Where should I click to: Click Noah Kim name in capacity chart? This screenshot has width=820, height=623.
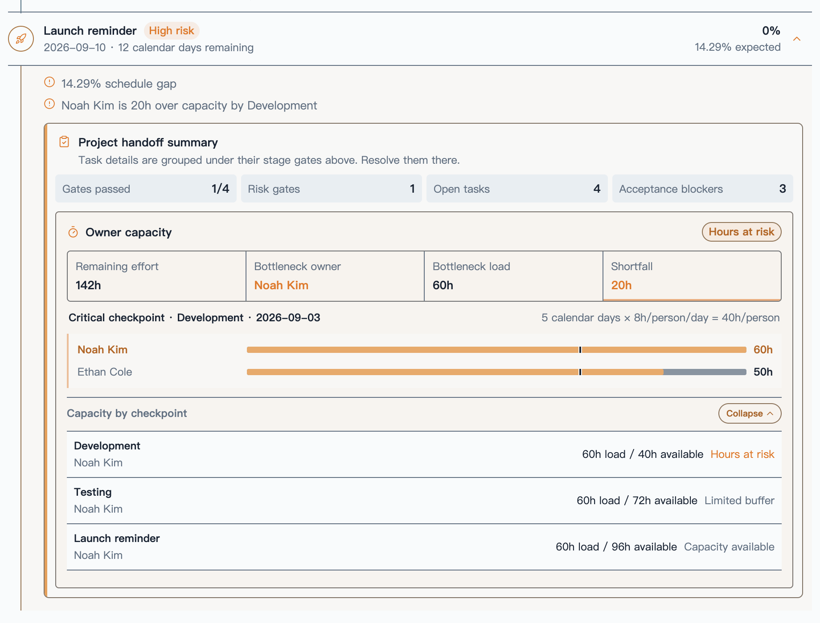pyautogui.click(x=102, y=350)
